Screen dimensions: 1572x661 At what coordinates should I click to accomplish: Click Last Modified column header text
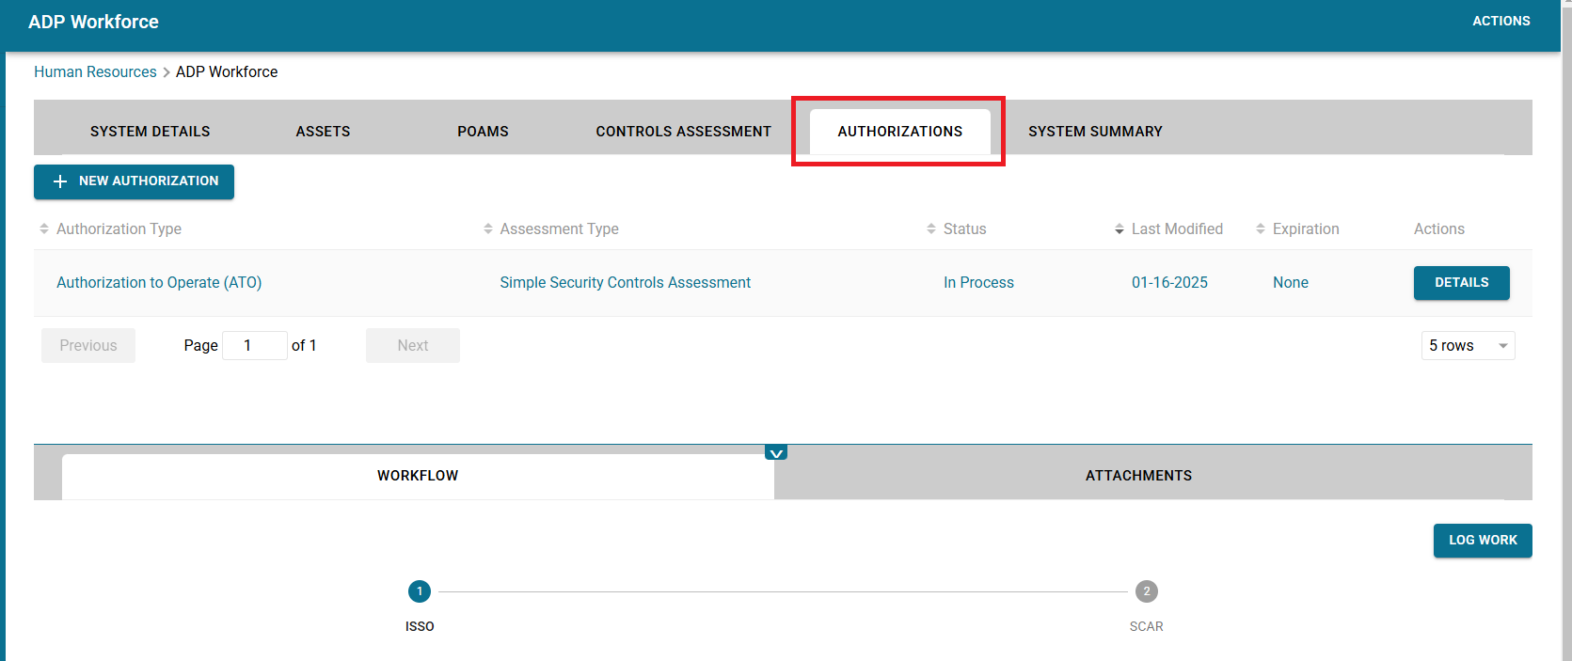click(x=1177, y=228)
